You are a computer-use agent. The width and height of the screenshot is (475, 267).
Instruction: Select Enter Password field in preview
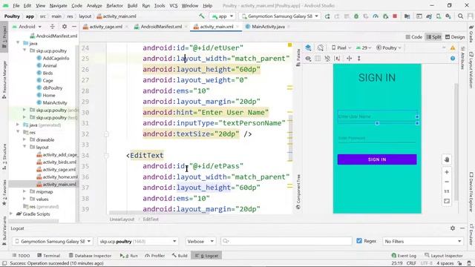377,138
